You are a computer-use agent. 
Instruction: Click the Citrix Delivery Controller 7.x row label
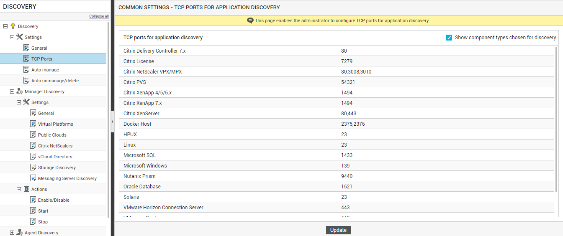coord(154,51)
